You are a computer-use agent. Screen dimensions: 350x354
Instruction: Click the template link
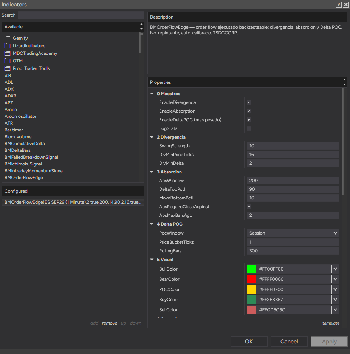pyautogui.click(x=331, y=323)
